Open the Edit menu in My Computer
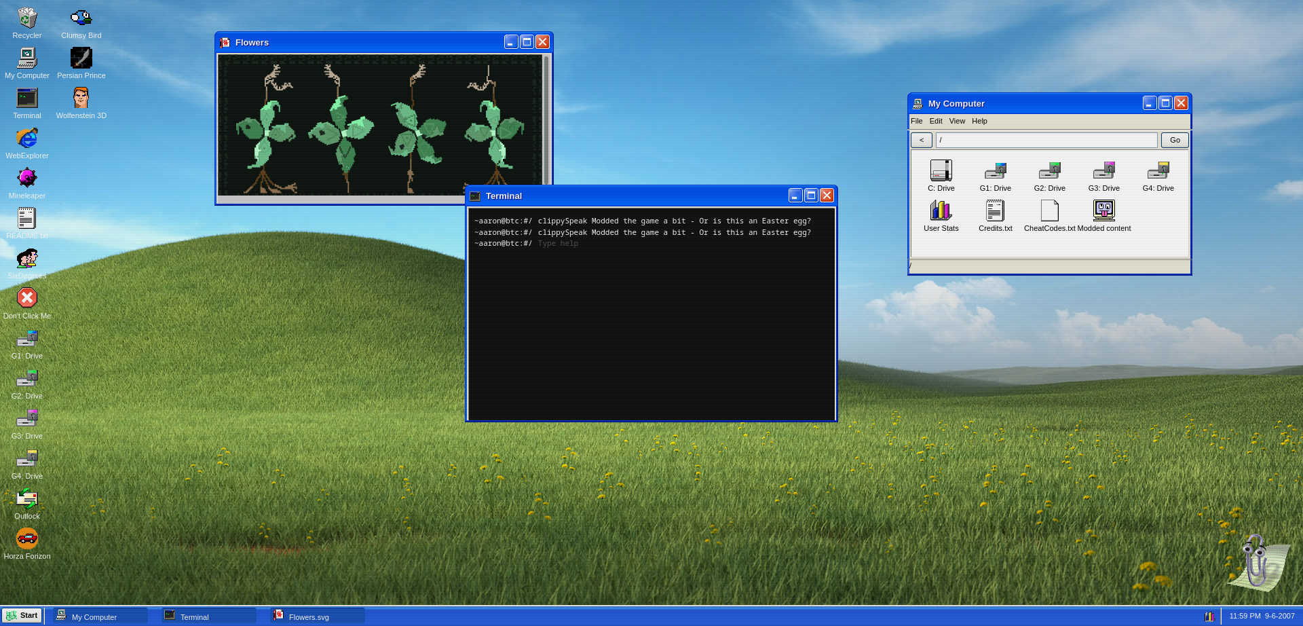The image size is (1303, 626). click(936, 121)
